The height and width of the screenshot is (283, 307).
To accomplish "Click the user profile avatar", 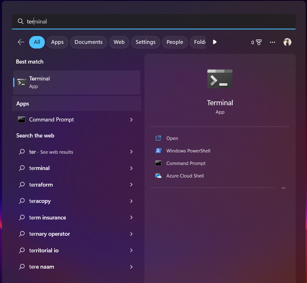I will click(287, 42).
